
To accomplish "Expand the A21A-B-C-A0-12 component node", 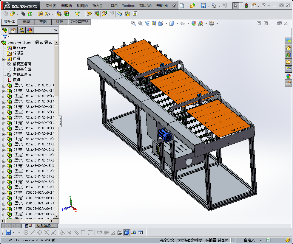I will (x=4, y=150).
